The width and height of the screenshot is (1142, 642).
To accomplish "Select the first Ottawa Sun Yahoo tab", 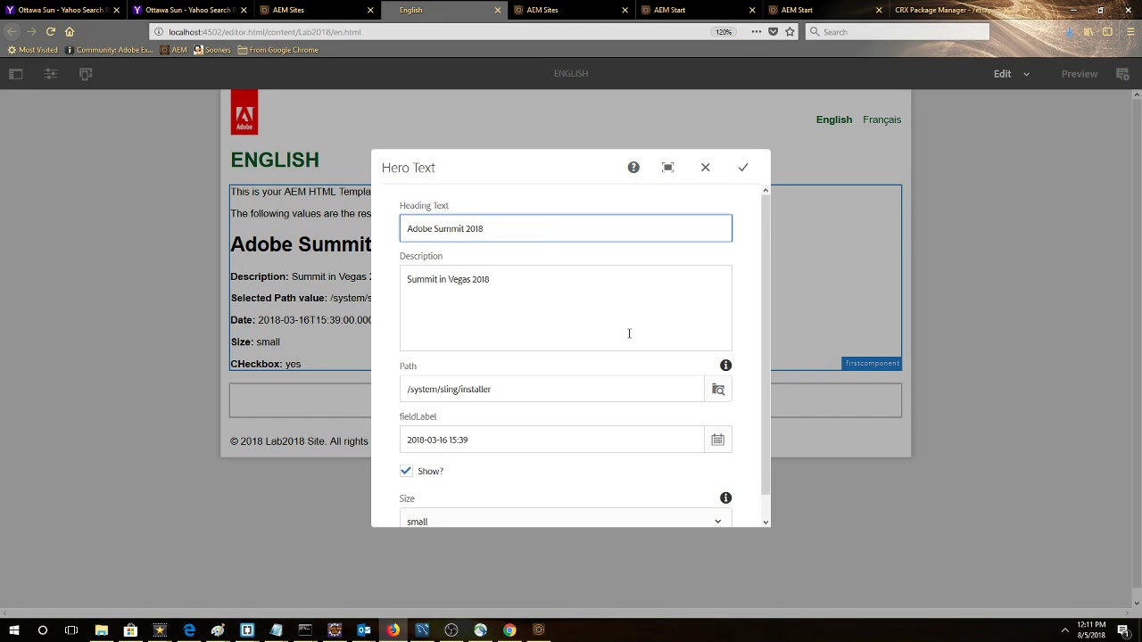I will click(x=62, y=10).
